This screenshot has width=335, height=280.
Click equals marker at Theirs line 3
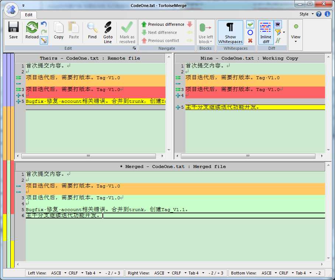point(18,89)
